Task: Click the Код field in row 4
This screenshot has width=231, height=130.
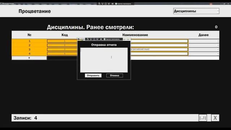Action: point(62,54)
